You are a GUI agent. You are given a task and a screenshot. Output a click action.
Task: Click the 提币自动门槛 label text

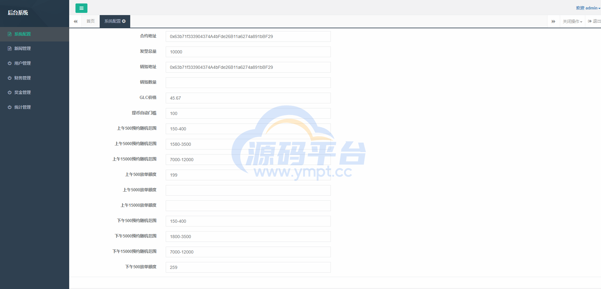[144, 113]
